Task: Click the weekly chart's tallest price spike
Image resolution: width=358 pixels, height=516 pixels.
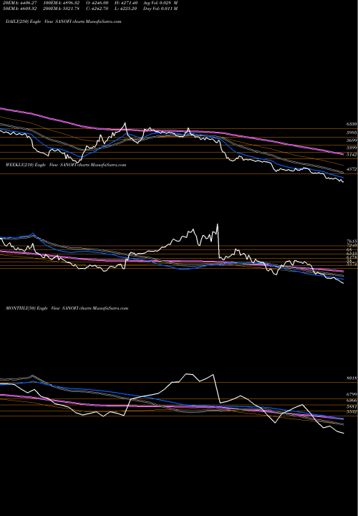Action: [217, 224]
